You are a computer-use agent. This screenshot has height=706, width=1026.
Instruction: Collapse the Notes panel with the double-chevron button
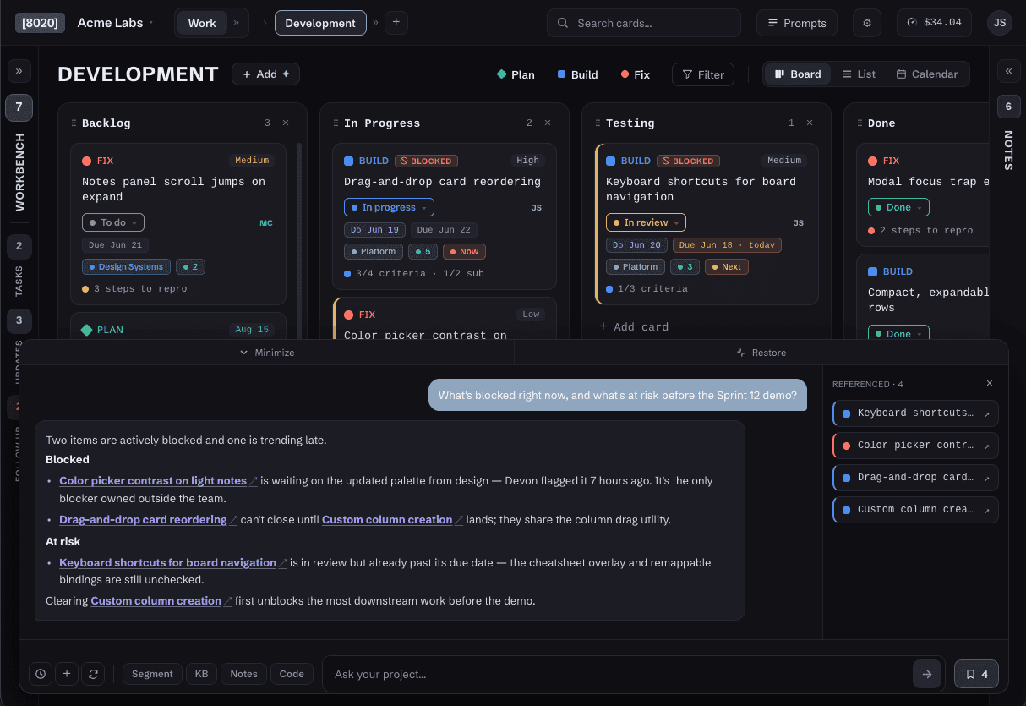1008,71
